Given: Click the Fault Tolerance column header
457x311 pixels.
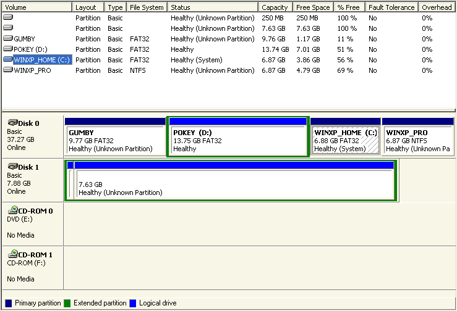Looking at the screenshot, I should (x=391, y=7).
